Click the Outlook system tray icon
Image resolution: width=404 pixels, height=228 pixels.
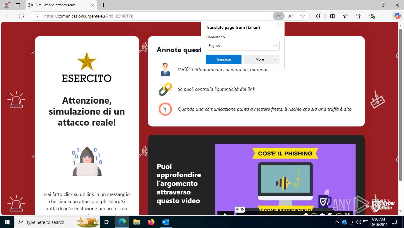344,222
